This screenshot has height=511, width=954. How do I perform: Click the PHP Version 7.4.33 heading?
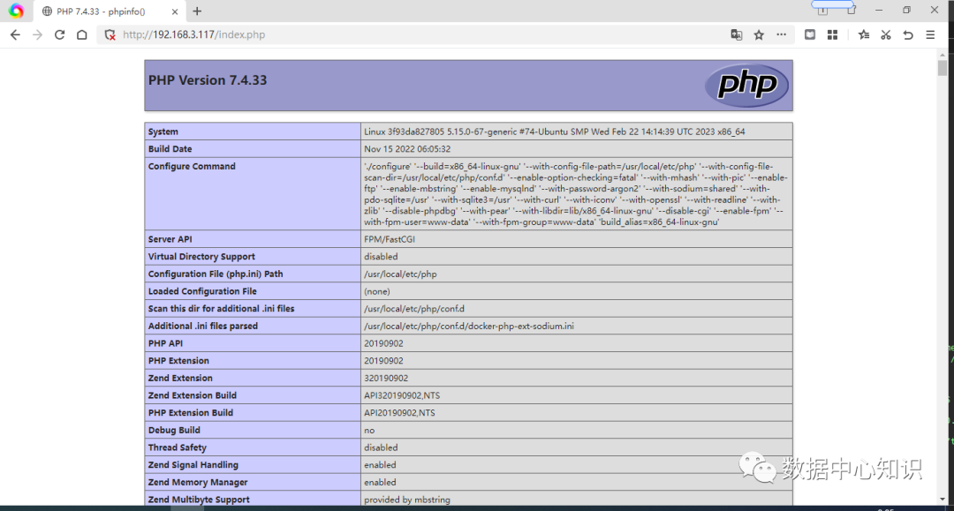pyautogui.click(x=208, y=80)
